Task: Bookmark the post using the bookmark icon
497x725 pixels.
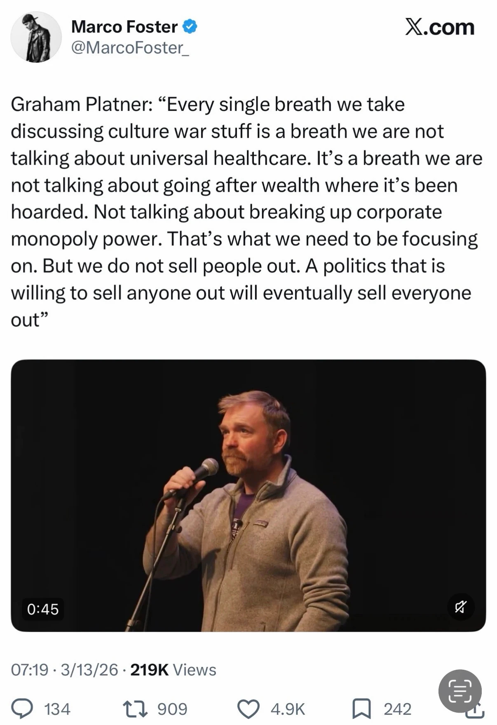Action: [361, 709]
